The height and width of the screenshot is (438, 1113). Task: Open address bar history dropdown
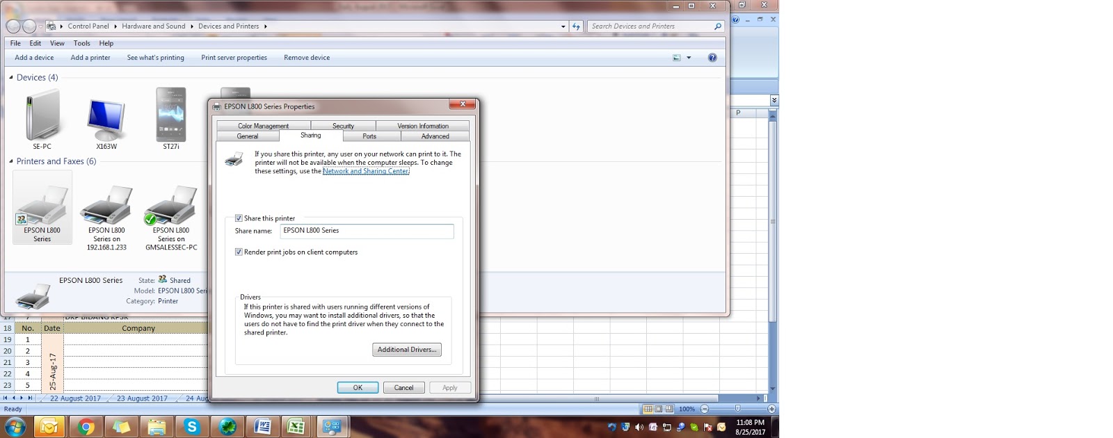pos(563,26)
